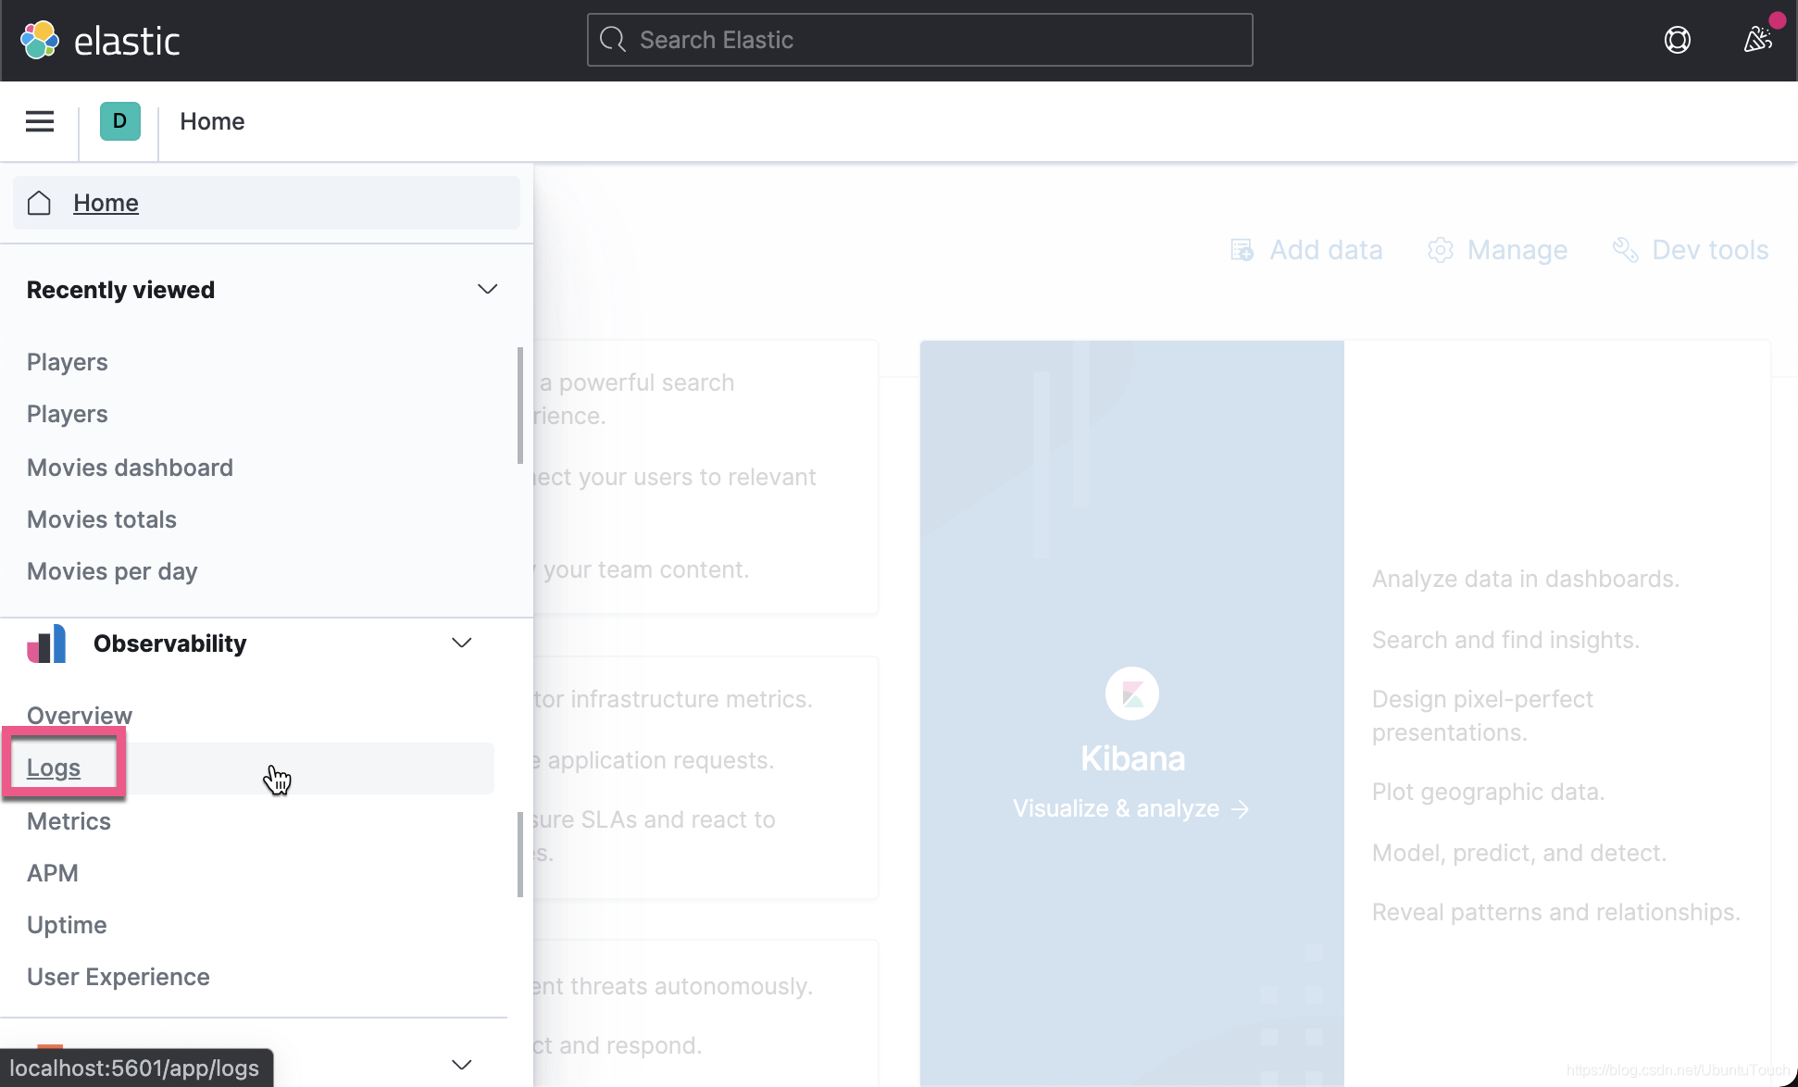
Task: Click the Add data button
Action: (1306, 250)
